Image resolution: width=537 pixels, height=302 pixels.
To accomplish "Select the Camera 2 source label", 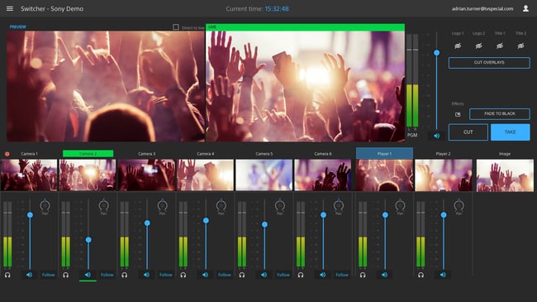I will (88, 153).
